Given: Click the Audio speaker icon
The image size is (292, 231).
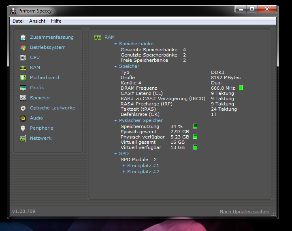Looking at the screenshot, I should (x=23, y=118).
